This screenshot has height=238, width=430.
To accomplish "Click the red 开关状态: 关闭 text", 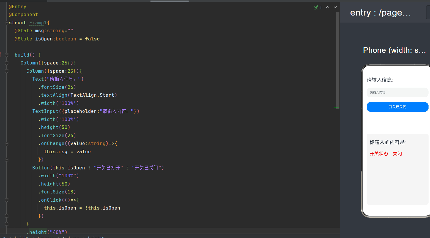I will click(x=386, y=154).
